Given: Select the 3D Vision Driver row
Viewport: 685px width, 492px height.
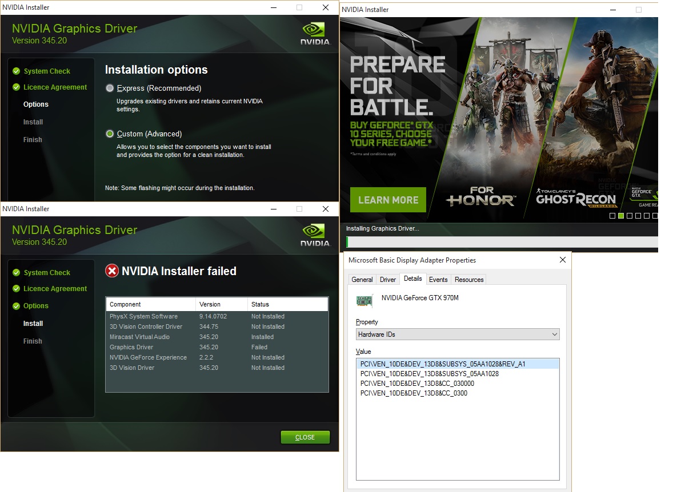Looking at the screenshot, I should click(x=217, y=368).
